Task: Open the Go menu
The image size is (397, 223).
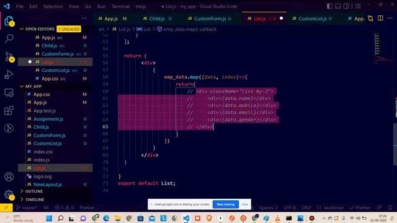Action: pos(88,6)
